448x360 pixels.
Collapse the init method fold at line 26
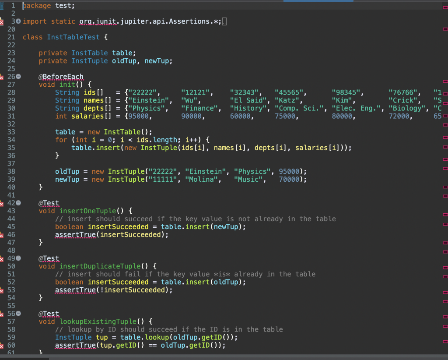tap(18, 76)
